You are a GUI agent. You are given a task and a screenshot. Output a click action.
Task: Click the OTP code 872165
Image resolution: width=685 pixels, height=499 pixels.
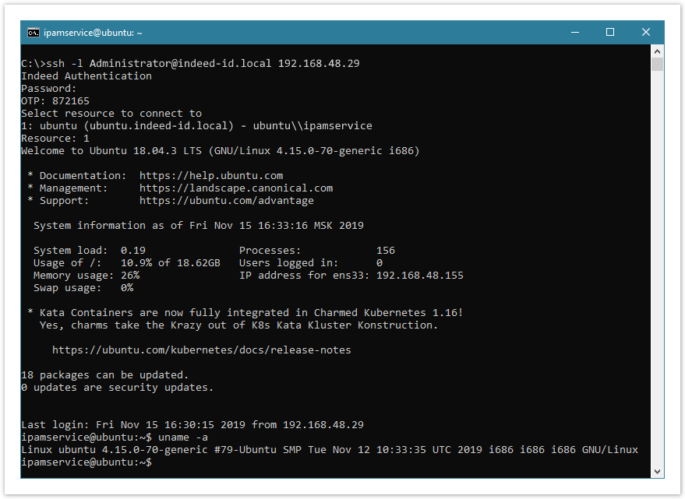click(x=71, y=101)
